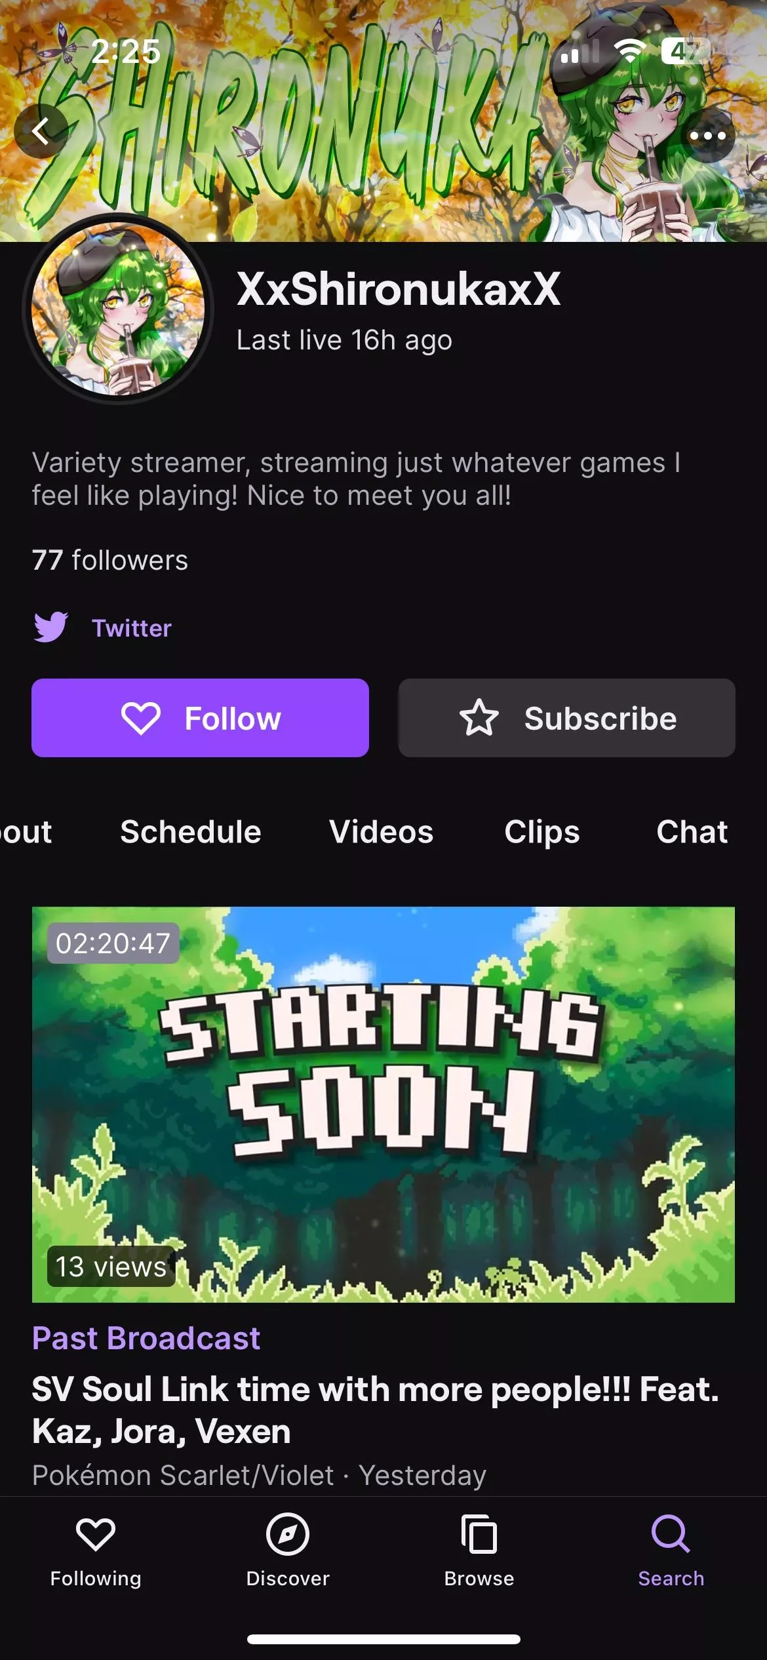
Task: Switch to the Videos tab
Action: tap(381, 832)
